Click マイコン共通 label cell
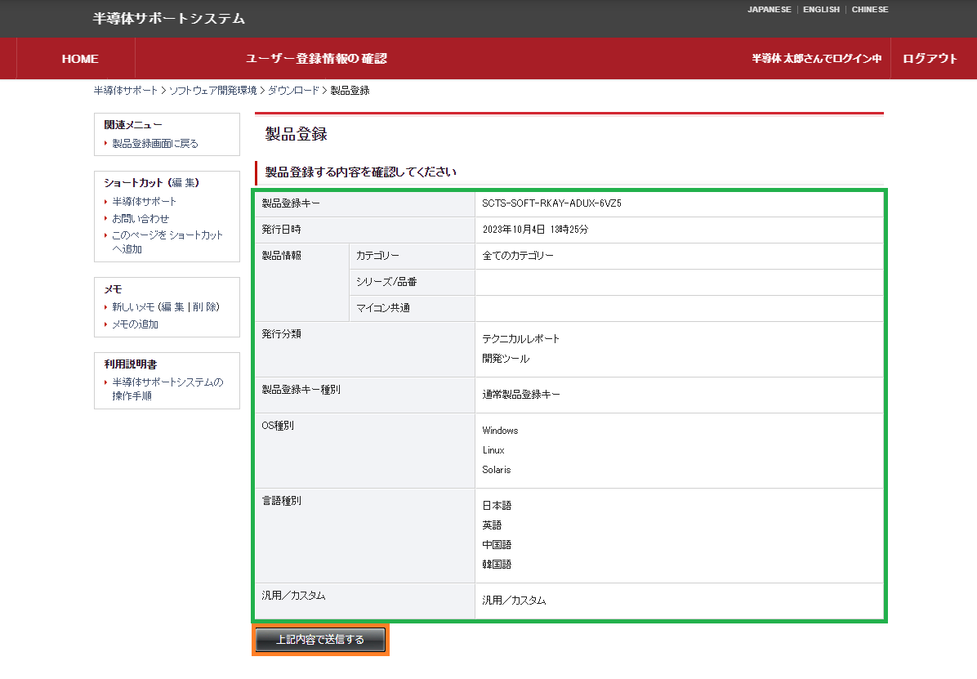 pyautogui.click(x=412, y=309)
